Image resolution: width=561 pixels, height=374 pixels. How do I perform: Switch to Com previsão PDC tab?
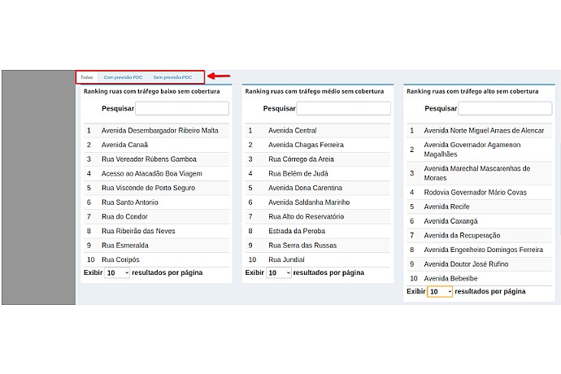coord(123,77)
